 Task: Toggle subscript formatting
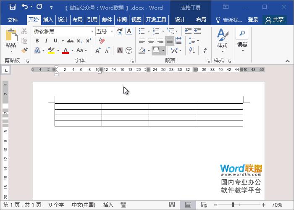point(79,41)
